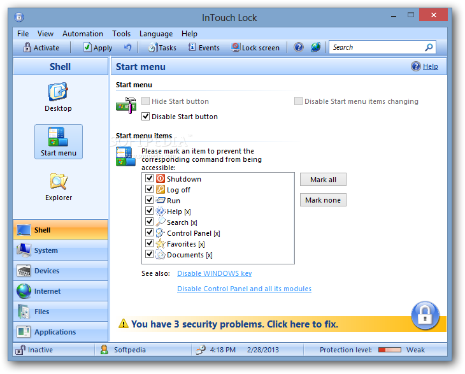This screenshot has width=465, height=374.
Task: Open Disable Control Panel and all its modules link
Action: coord(244,289)
